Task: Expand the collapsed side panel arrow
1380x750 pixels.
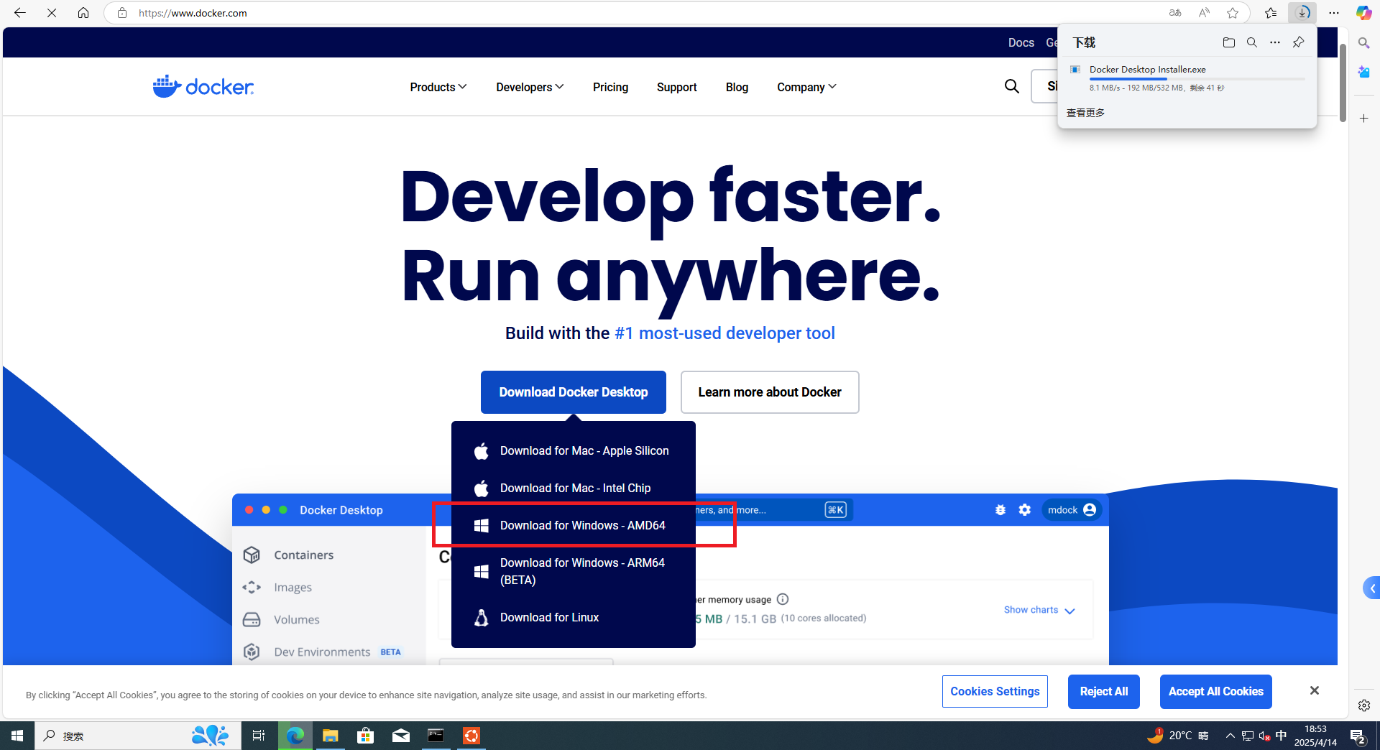Action: tap(1372, 588)
